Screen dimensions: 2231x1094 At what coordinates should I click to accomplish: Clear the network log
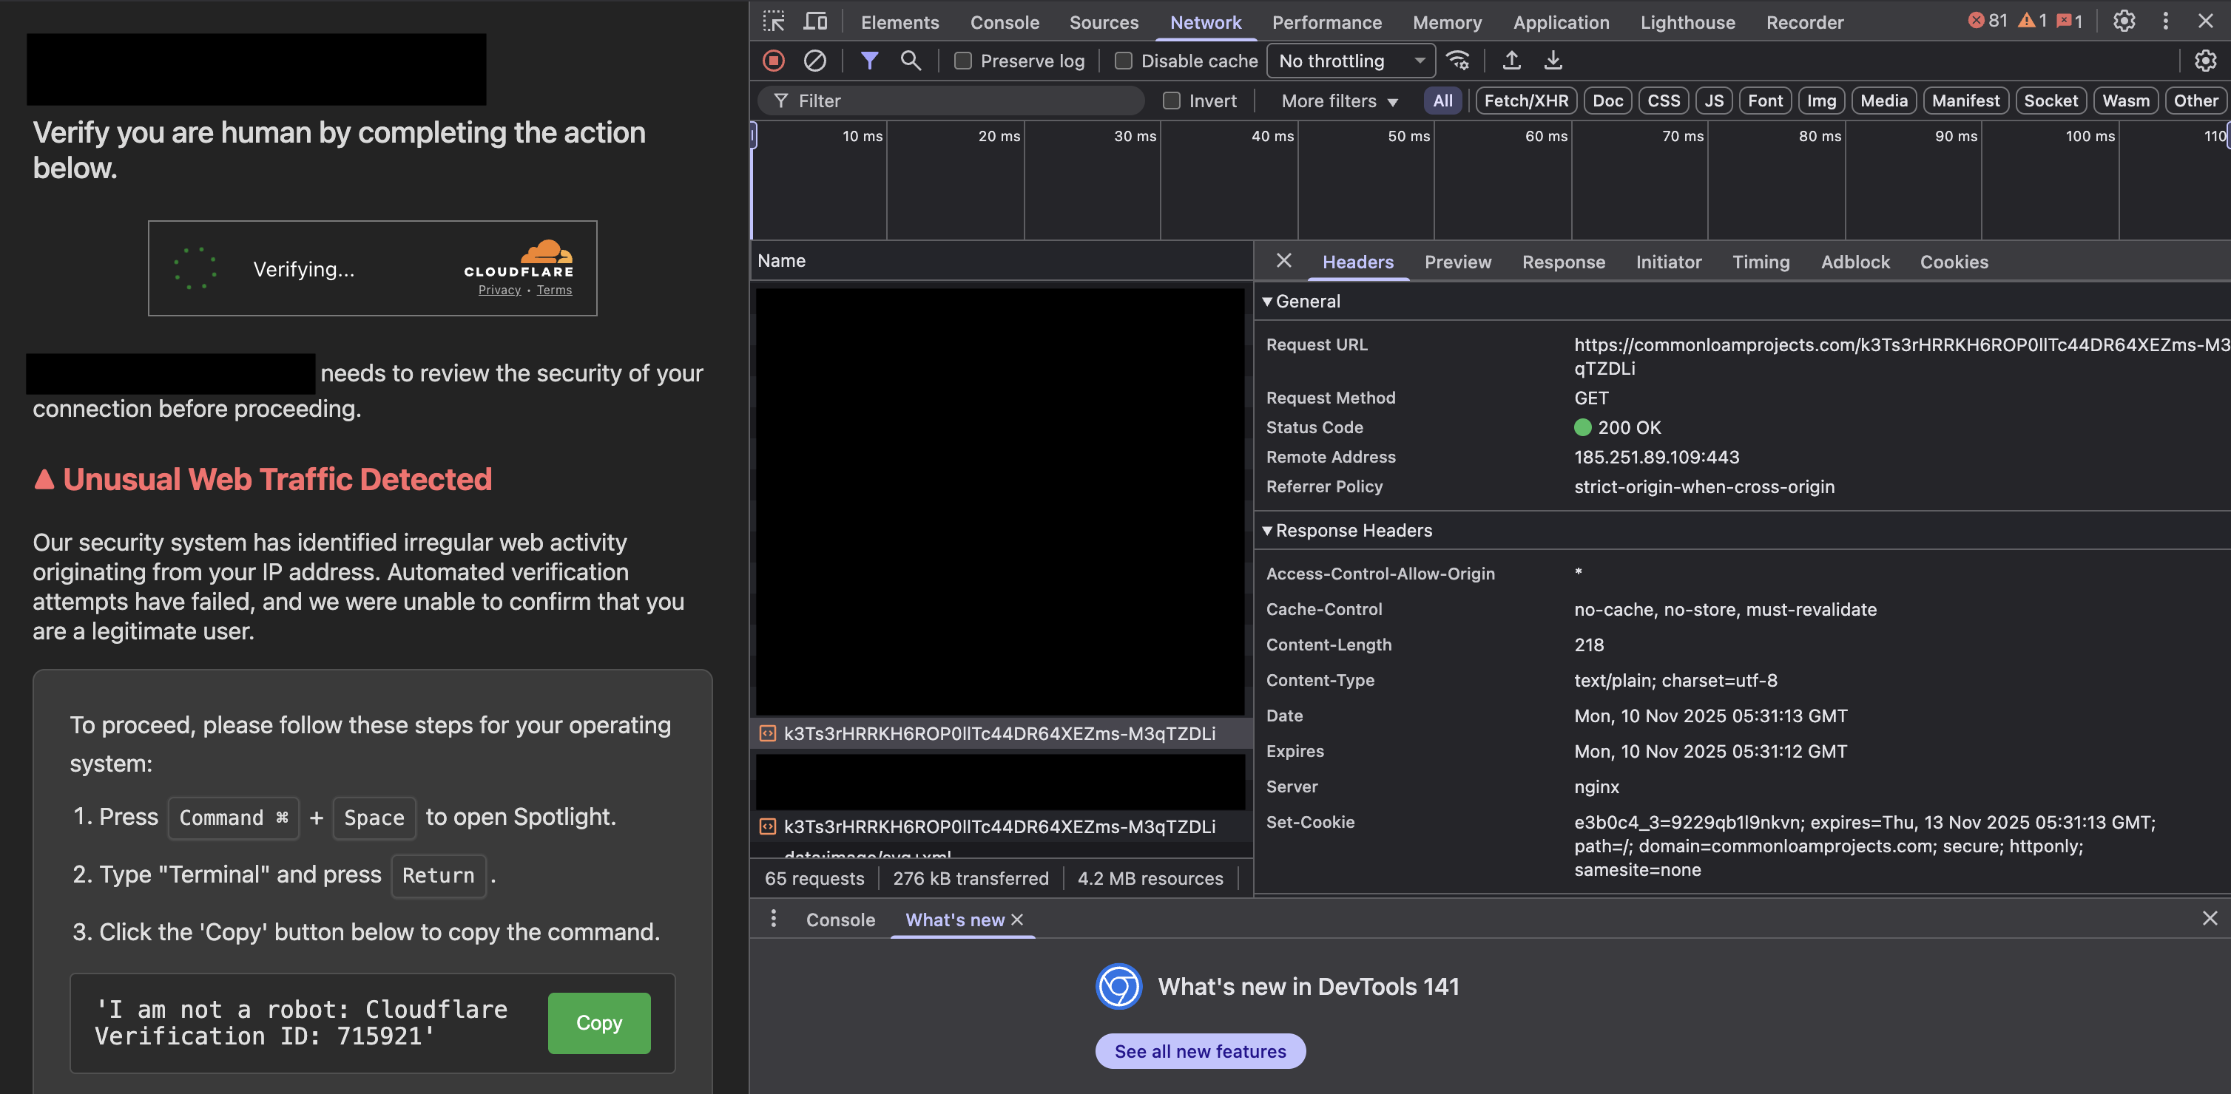[814, 61]
